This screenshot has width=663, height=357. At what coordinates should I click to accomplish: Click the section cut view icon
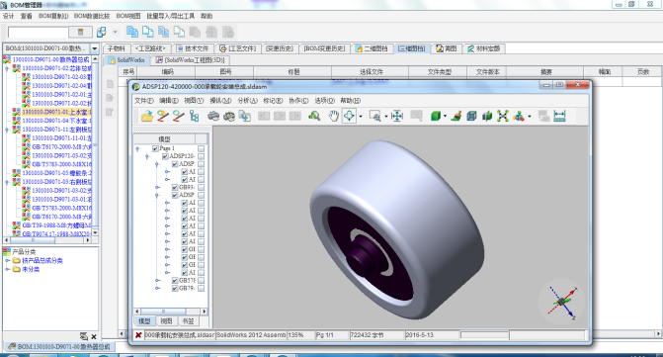point(487,116)
